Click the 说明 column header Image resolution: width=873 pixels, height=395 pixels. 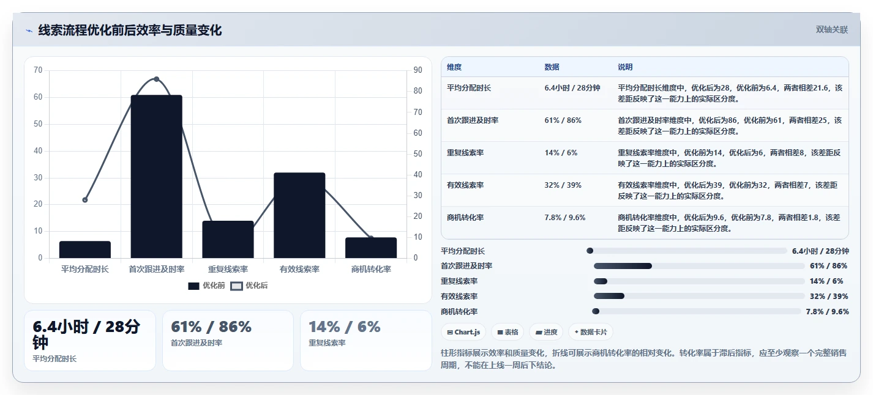[x=625, y=67]
